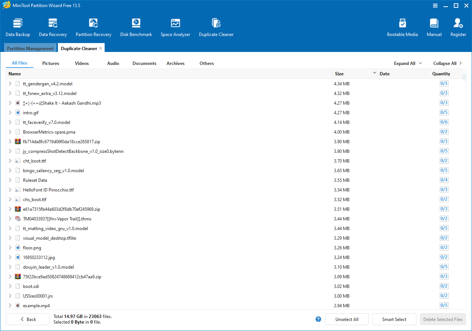
Task: Click the blue help question mark icon
Action: point(318,319)
